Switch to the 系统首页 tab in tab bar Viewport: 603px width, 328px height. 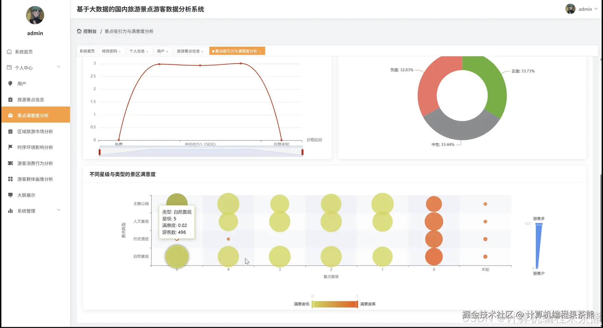87,51
